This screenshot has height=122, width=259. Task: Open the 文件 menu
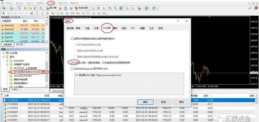pyautogui.click(x=9, y=3)
